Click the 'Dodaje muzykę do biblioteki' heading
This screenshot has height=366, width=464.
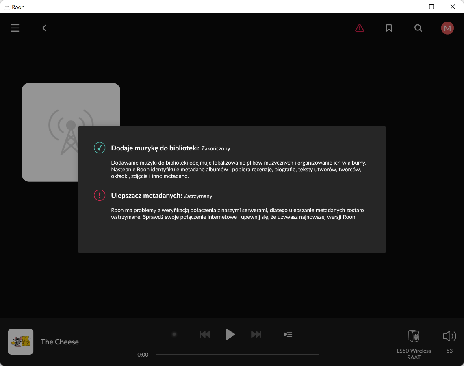click(x=155, y=148)
